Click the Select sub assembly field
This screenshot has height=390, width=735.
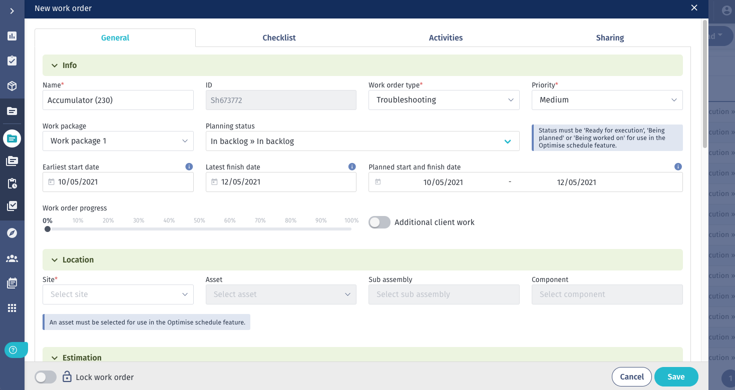click(x=444, y=294)
